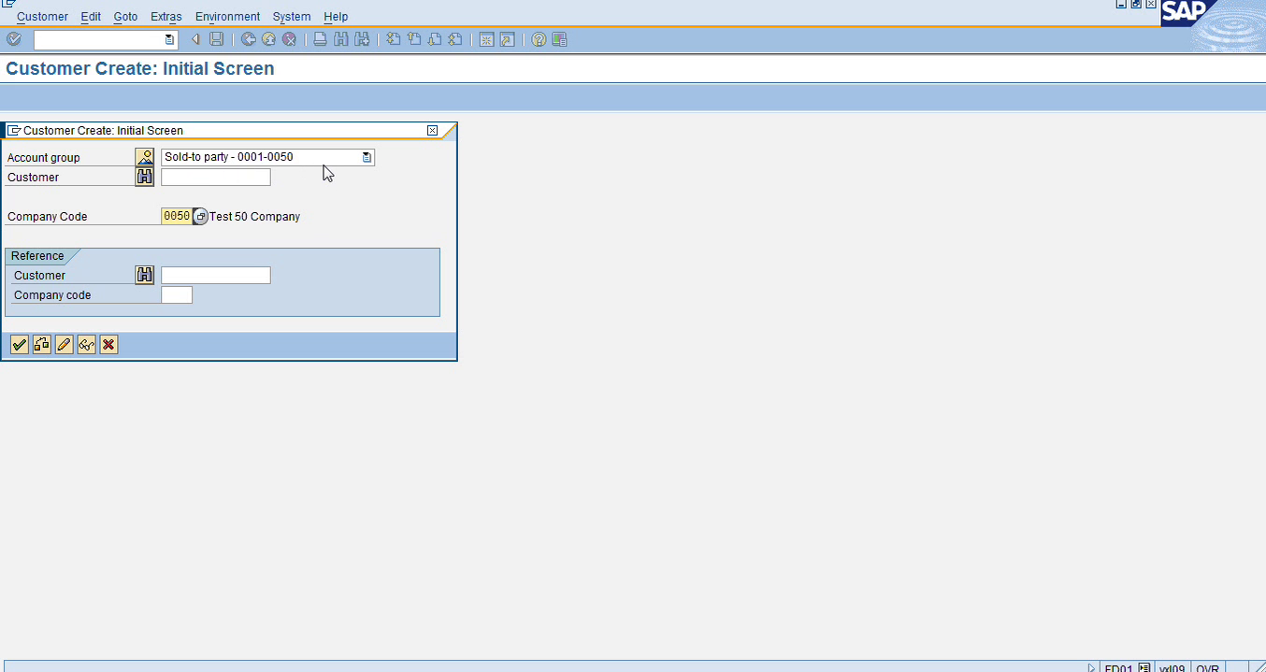The image size is (1266, 672).
Task: Open the Goto menu
Action: coord(125,16)
